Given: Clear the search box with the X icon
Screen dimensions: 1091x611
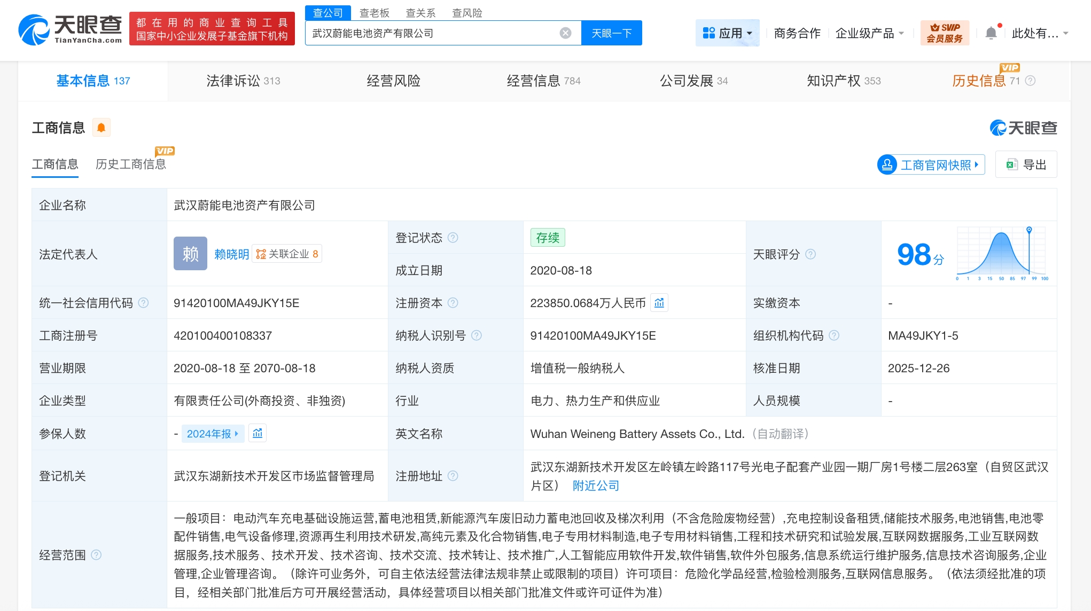Looking at the screenshot, I should (565, 33).
